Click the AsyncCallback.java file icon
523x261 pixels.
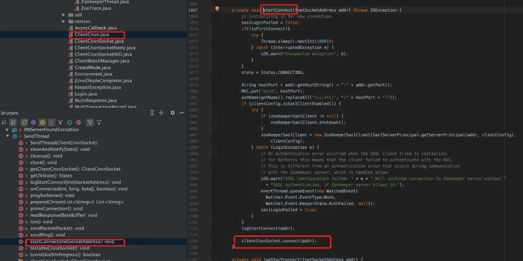(x=70, y=28)
